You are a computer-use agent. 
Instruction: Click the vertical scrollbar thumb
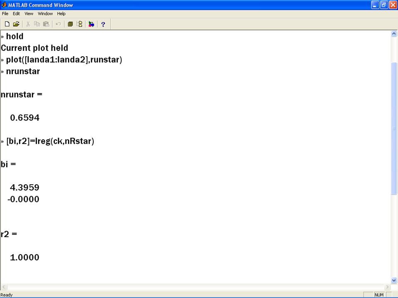coord(394,128)
